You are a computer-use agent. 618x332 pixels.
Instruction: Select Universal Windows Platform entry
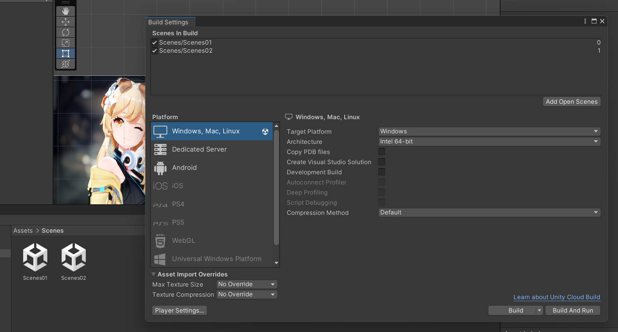coord(212,259)
